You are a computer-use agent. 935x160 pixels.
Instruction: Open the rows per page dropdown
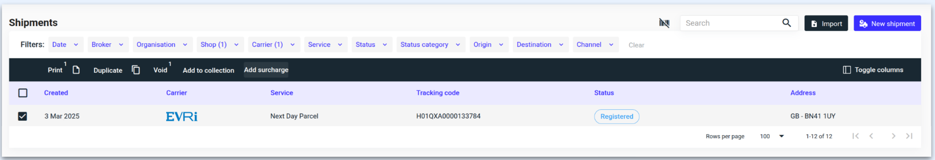pyautogui.click(x=772, y=136)
